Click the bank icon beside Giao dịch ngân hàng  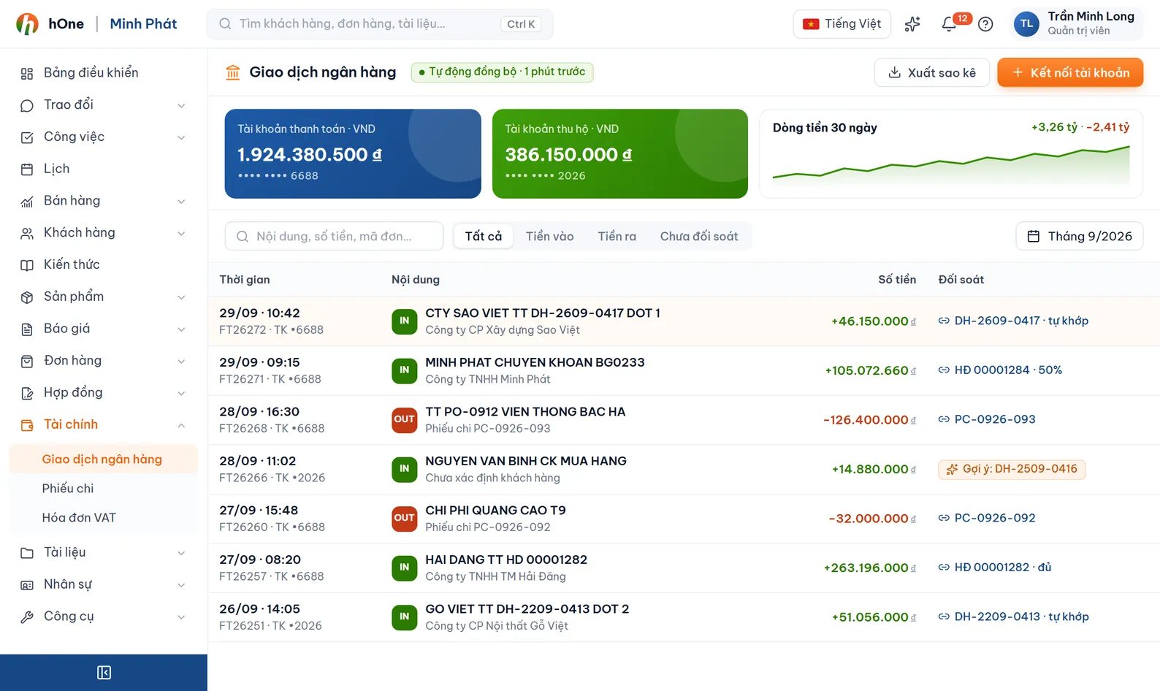(x=233, y=72)
